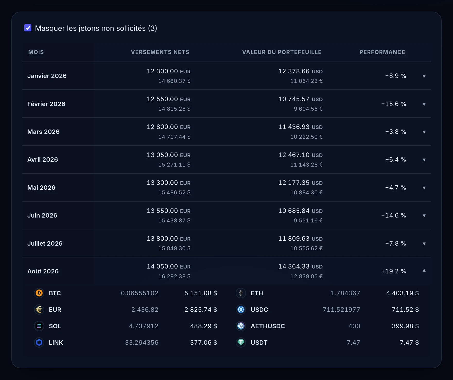Uncheck Masquer les jetons non sollicités checkbox
The height and width of the screenshot is (380, 453).
point(28,28)
